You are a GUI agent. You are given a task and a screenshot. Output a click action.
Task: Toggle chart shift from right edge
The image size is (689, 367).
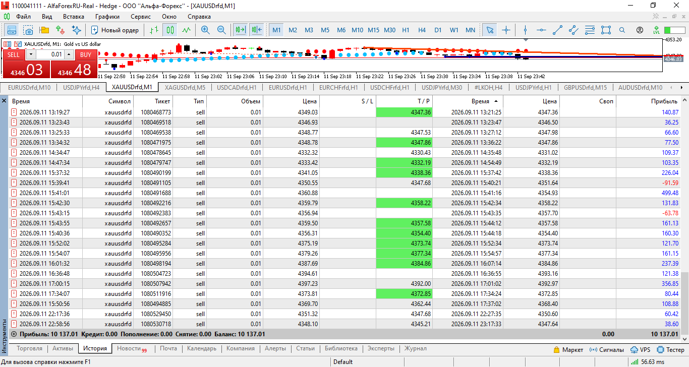coord(256,30)
